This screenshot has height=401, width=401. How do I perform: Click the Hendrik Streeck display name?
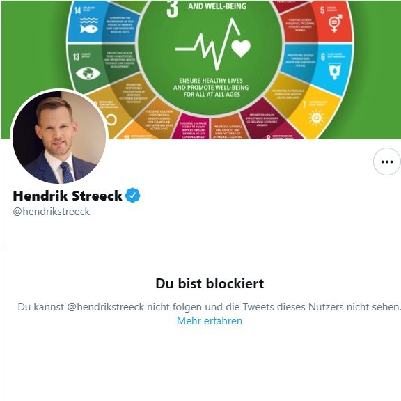(x=68, y=196)
